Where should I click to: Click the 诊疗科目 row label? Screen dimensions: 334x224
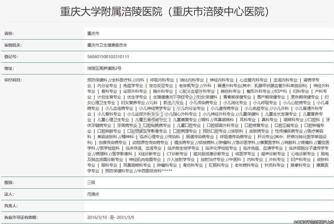13,80
